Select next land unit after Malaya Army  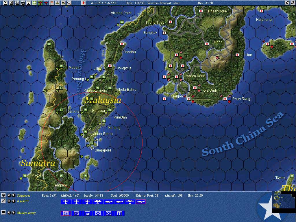tap(14, 213)
